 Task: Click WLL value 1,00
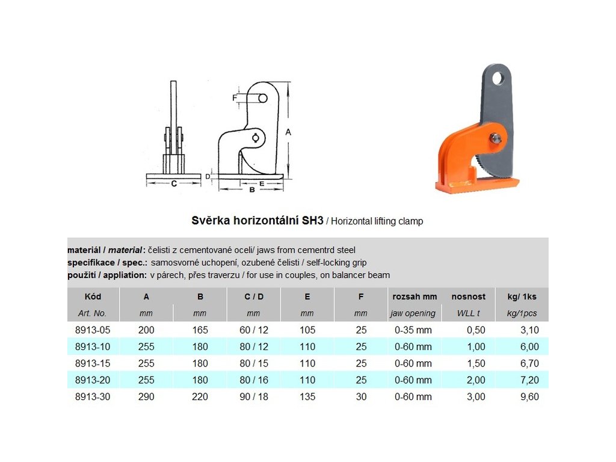[x=476, y=347]
